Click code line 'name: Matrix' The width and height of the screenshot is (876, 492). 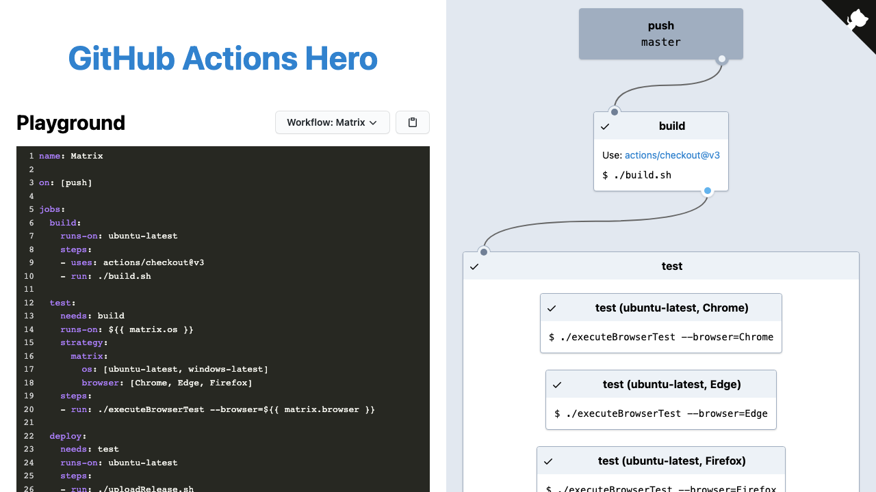point(71,156)
